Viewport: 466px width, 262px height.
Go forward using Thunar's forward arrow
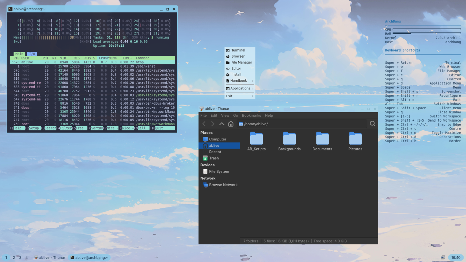point(213,124)
